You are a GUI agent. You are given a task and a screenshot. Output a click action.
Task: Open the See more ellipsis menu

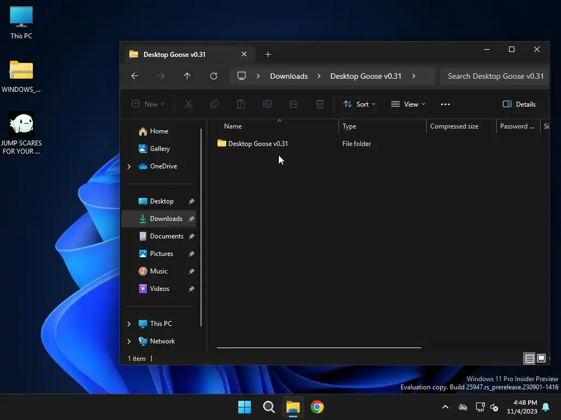(x=445, y=104)
